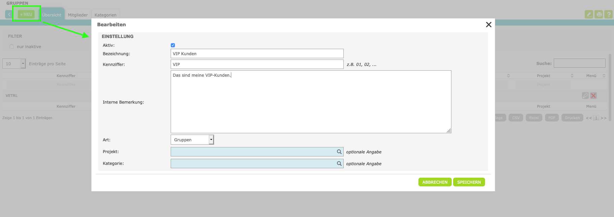This screenshot has height=217, width=614.
Task: Sort by the Projekt column header arrows
Action: [x=572, y=76]
